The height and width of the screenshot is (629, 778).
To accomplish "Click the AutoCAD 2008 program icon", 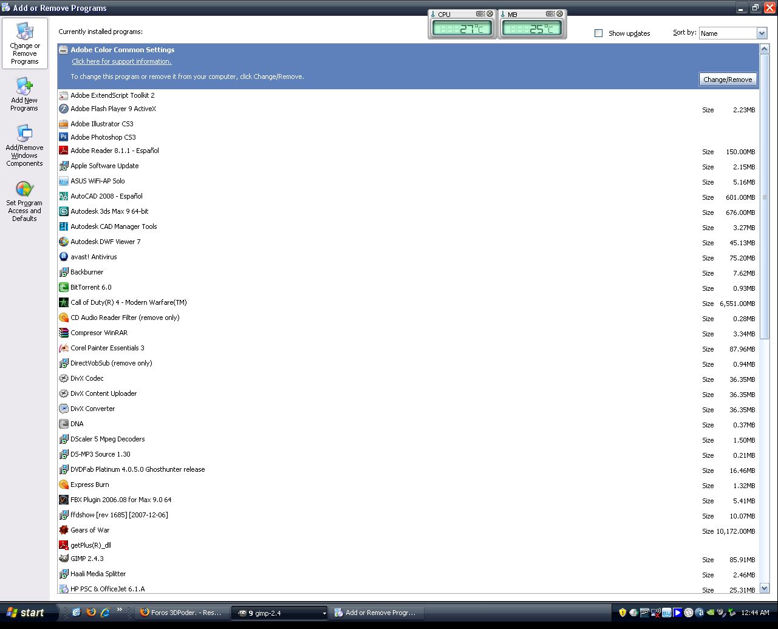I will pyautogui.click(x=64, y=196).
